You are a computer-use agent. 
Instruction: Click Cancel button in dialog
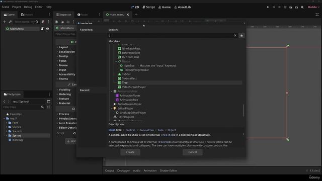click(x=192, y=152)
